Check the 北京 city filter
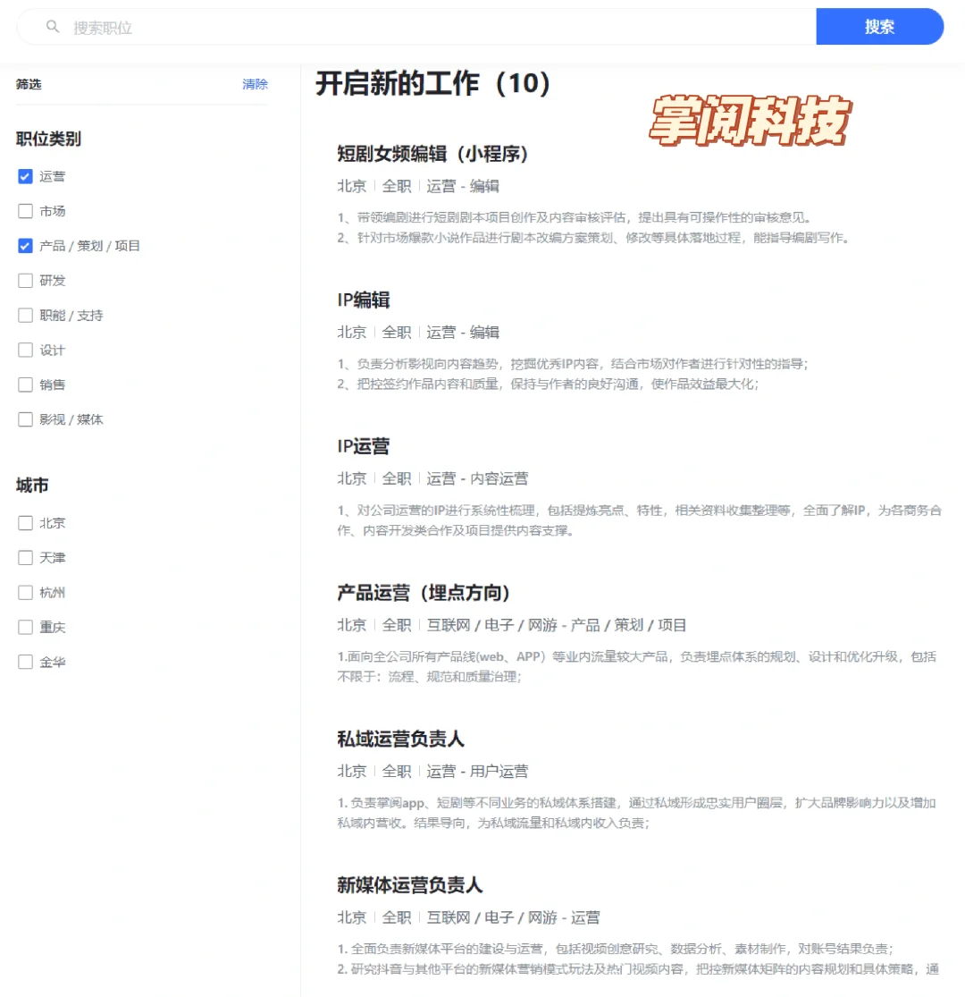The width and height of the screenshot is (965, 997). pyautogui.click(x=25, y=523)
